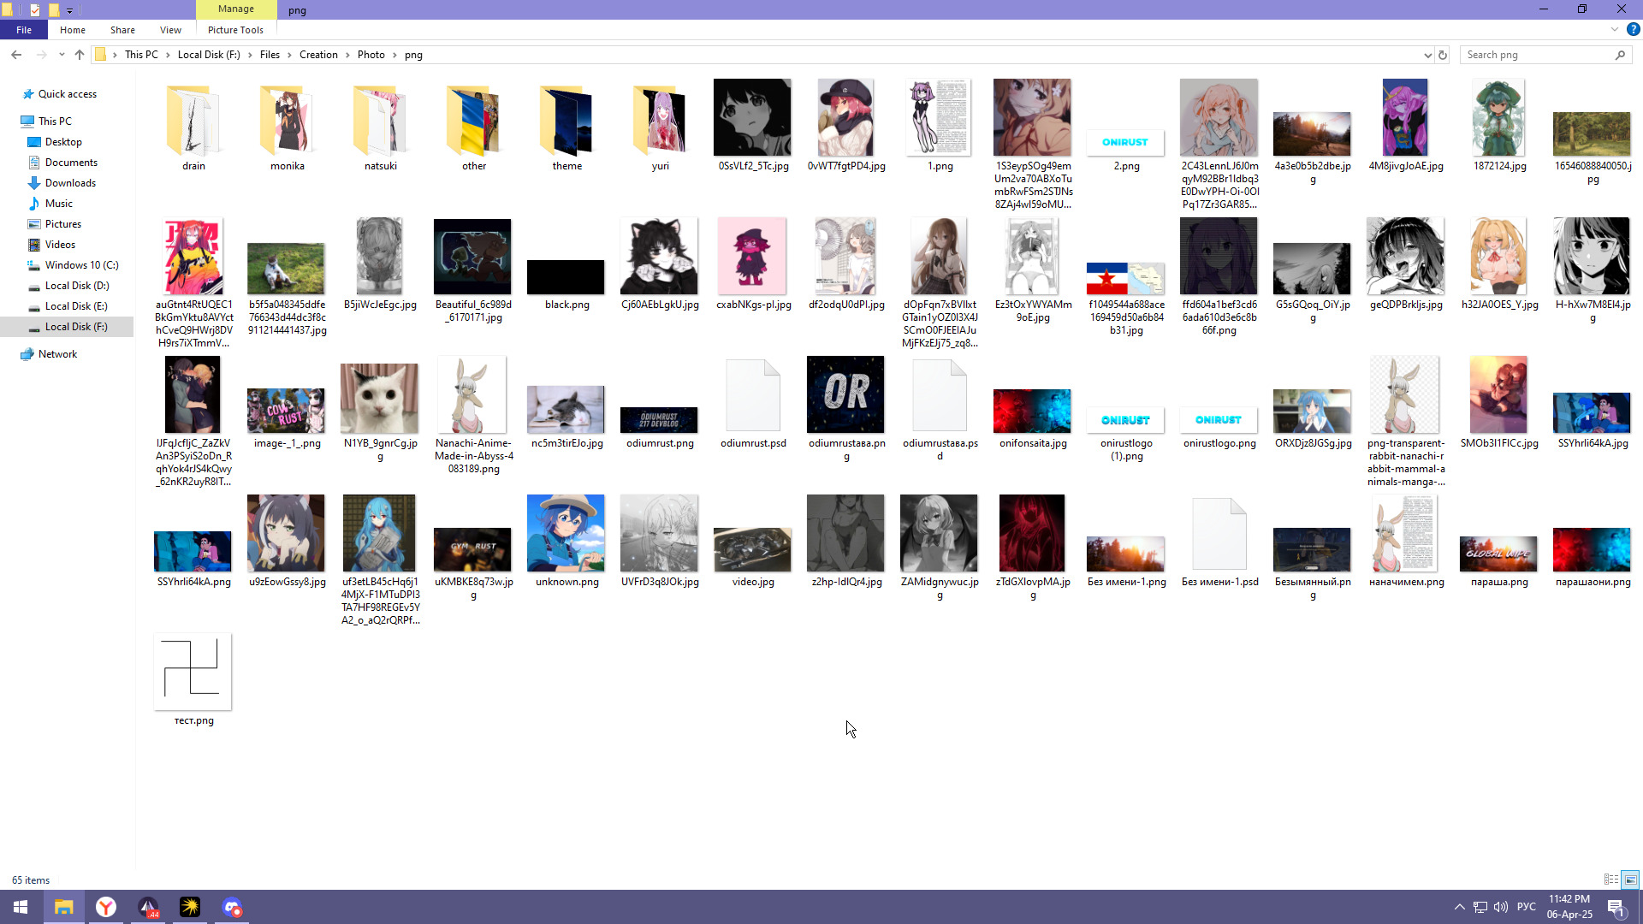
Task: Open Recent locations dropdown arrow
Action: 62,55
